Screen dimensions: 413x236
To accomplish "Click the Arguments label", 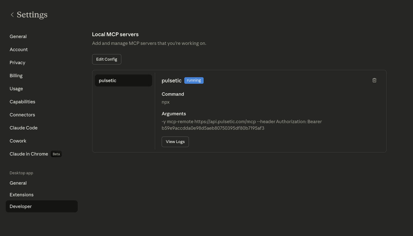I will (x=174, y=114).
